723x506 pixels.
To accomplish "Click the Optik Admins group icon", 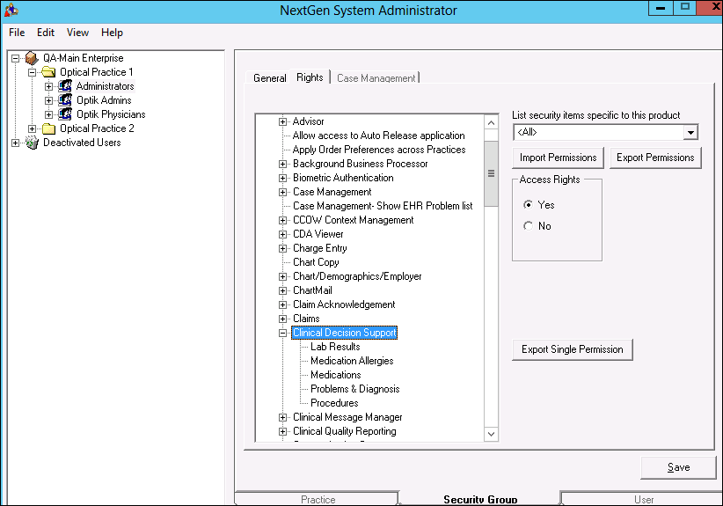I will click(65, 100).
